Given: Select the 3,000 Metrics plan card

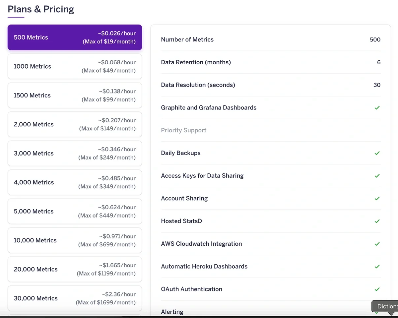Looking at the screenshot, I should click(75, 153).
